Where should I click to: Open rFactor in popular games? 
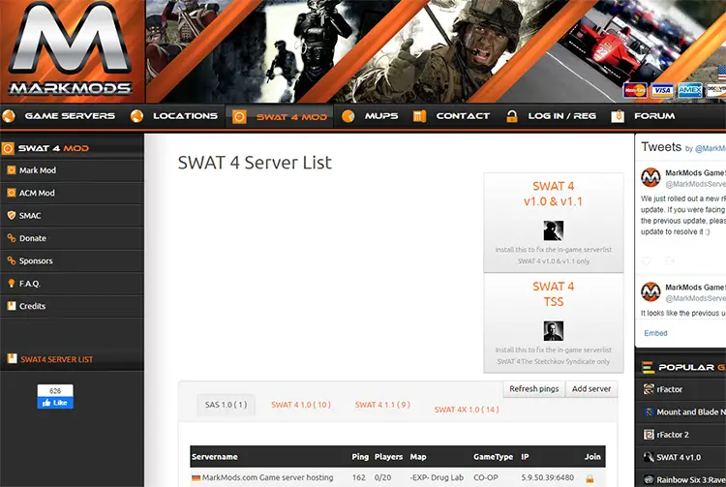670,389
